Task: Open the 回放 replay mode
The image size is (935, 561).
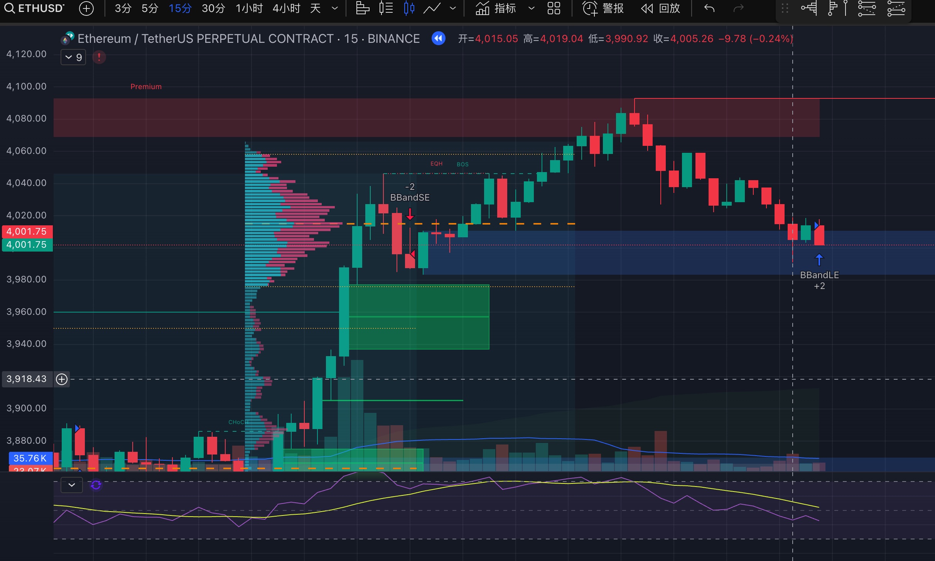Action: [x=661, y=8]
